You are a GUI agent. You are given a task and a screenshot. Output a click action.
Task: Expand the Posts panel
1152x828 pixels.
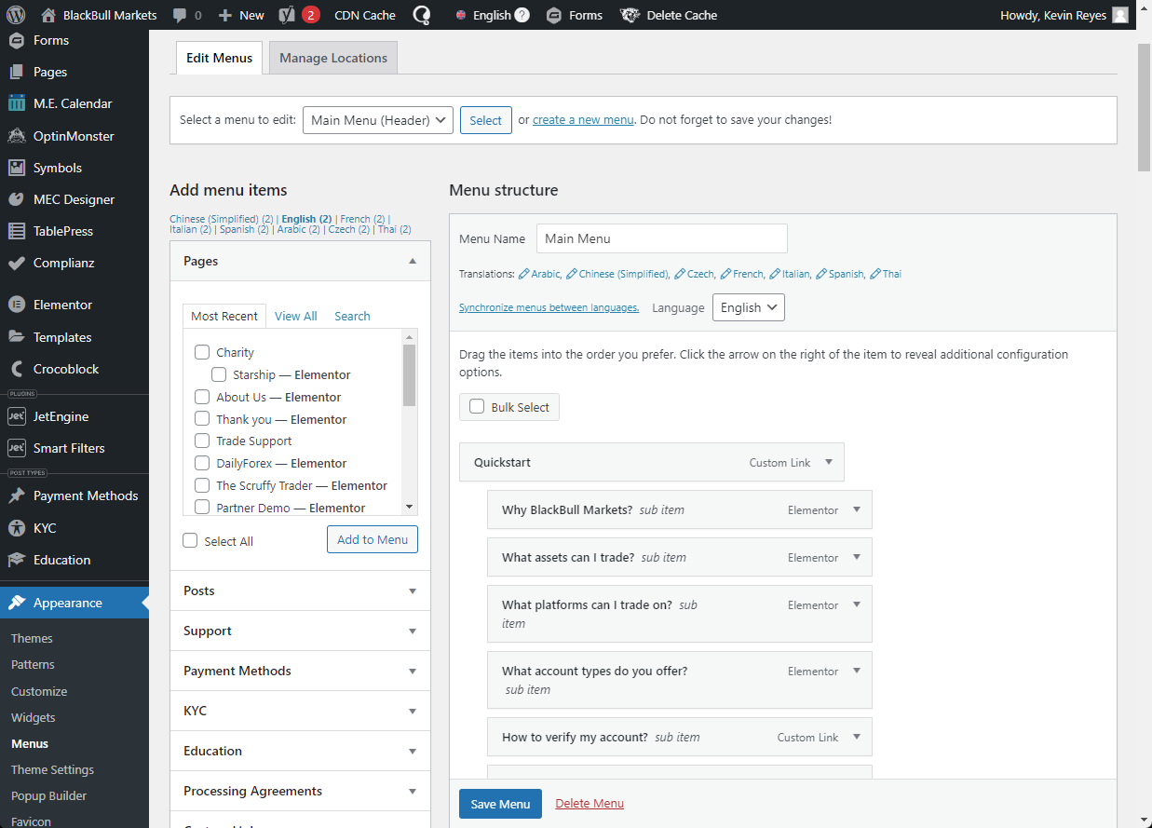pos(413,590)
